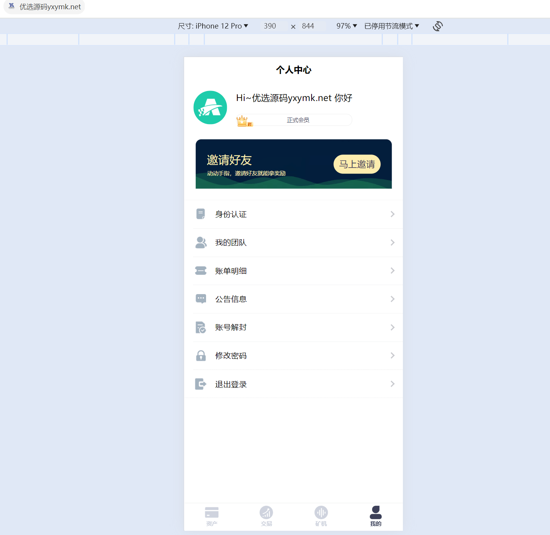
Task: Open the throttling mode dropdown
Action: pyautogui.click(x=392, y=26)
